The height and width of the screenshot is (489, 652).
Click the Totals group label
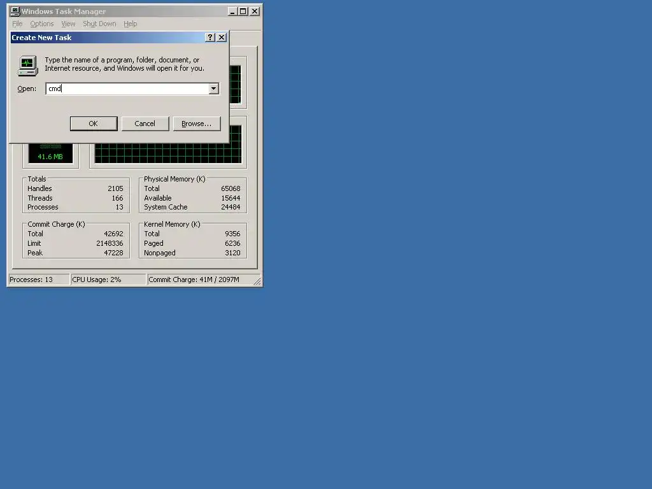[36, 179]
